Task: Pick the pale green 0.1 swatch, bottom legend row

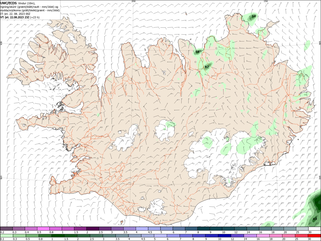Action: pos(7,236)
